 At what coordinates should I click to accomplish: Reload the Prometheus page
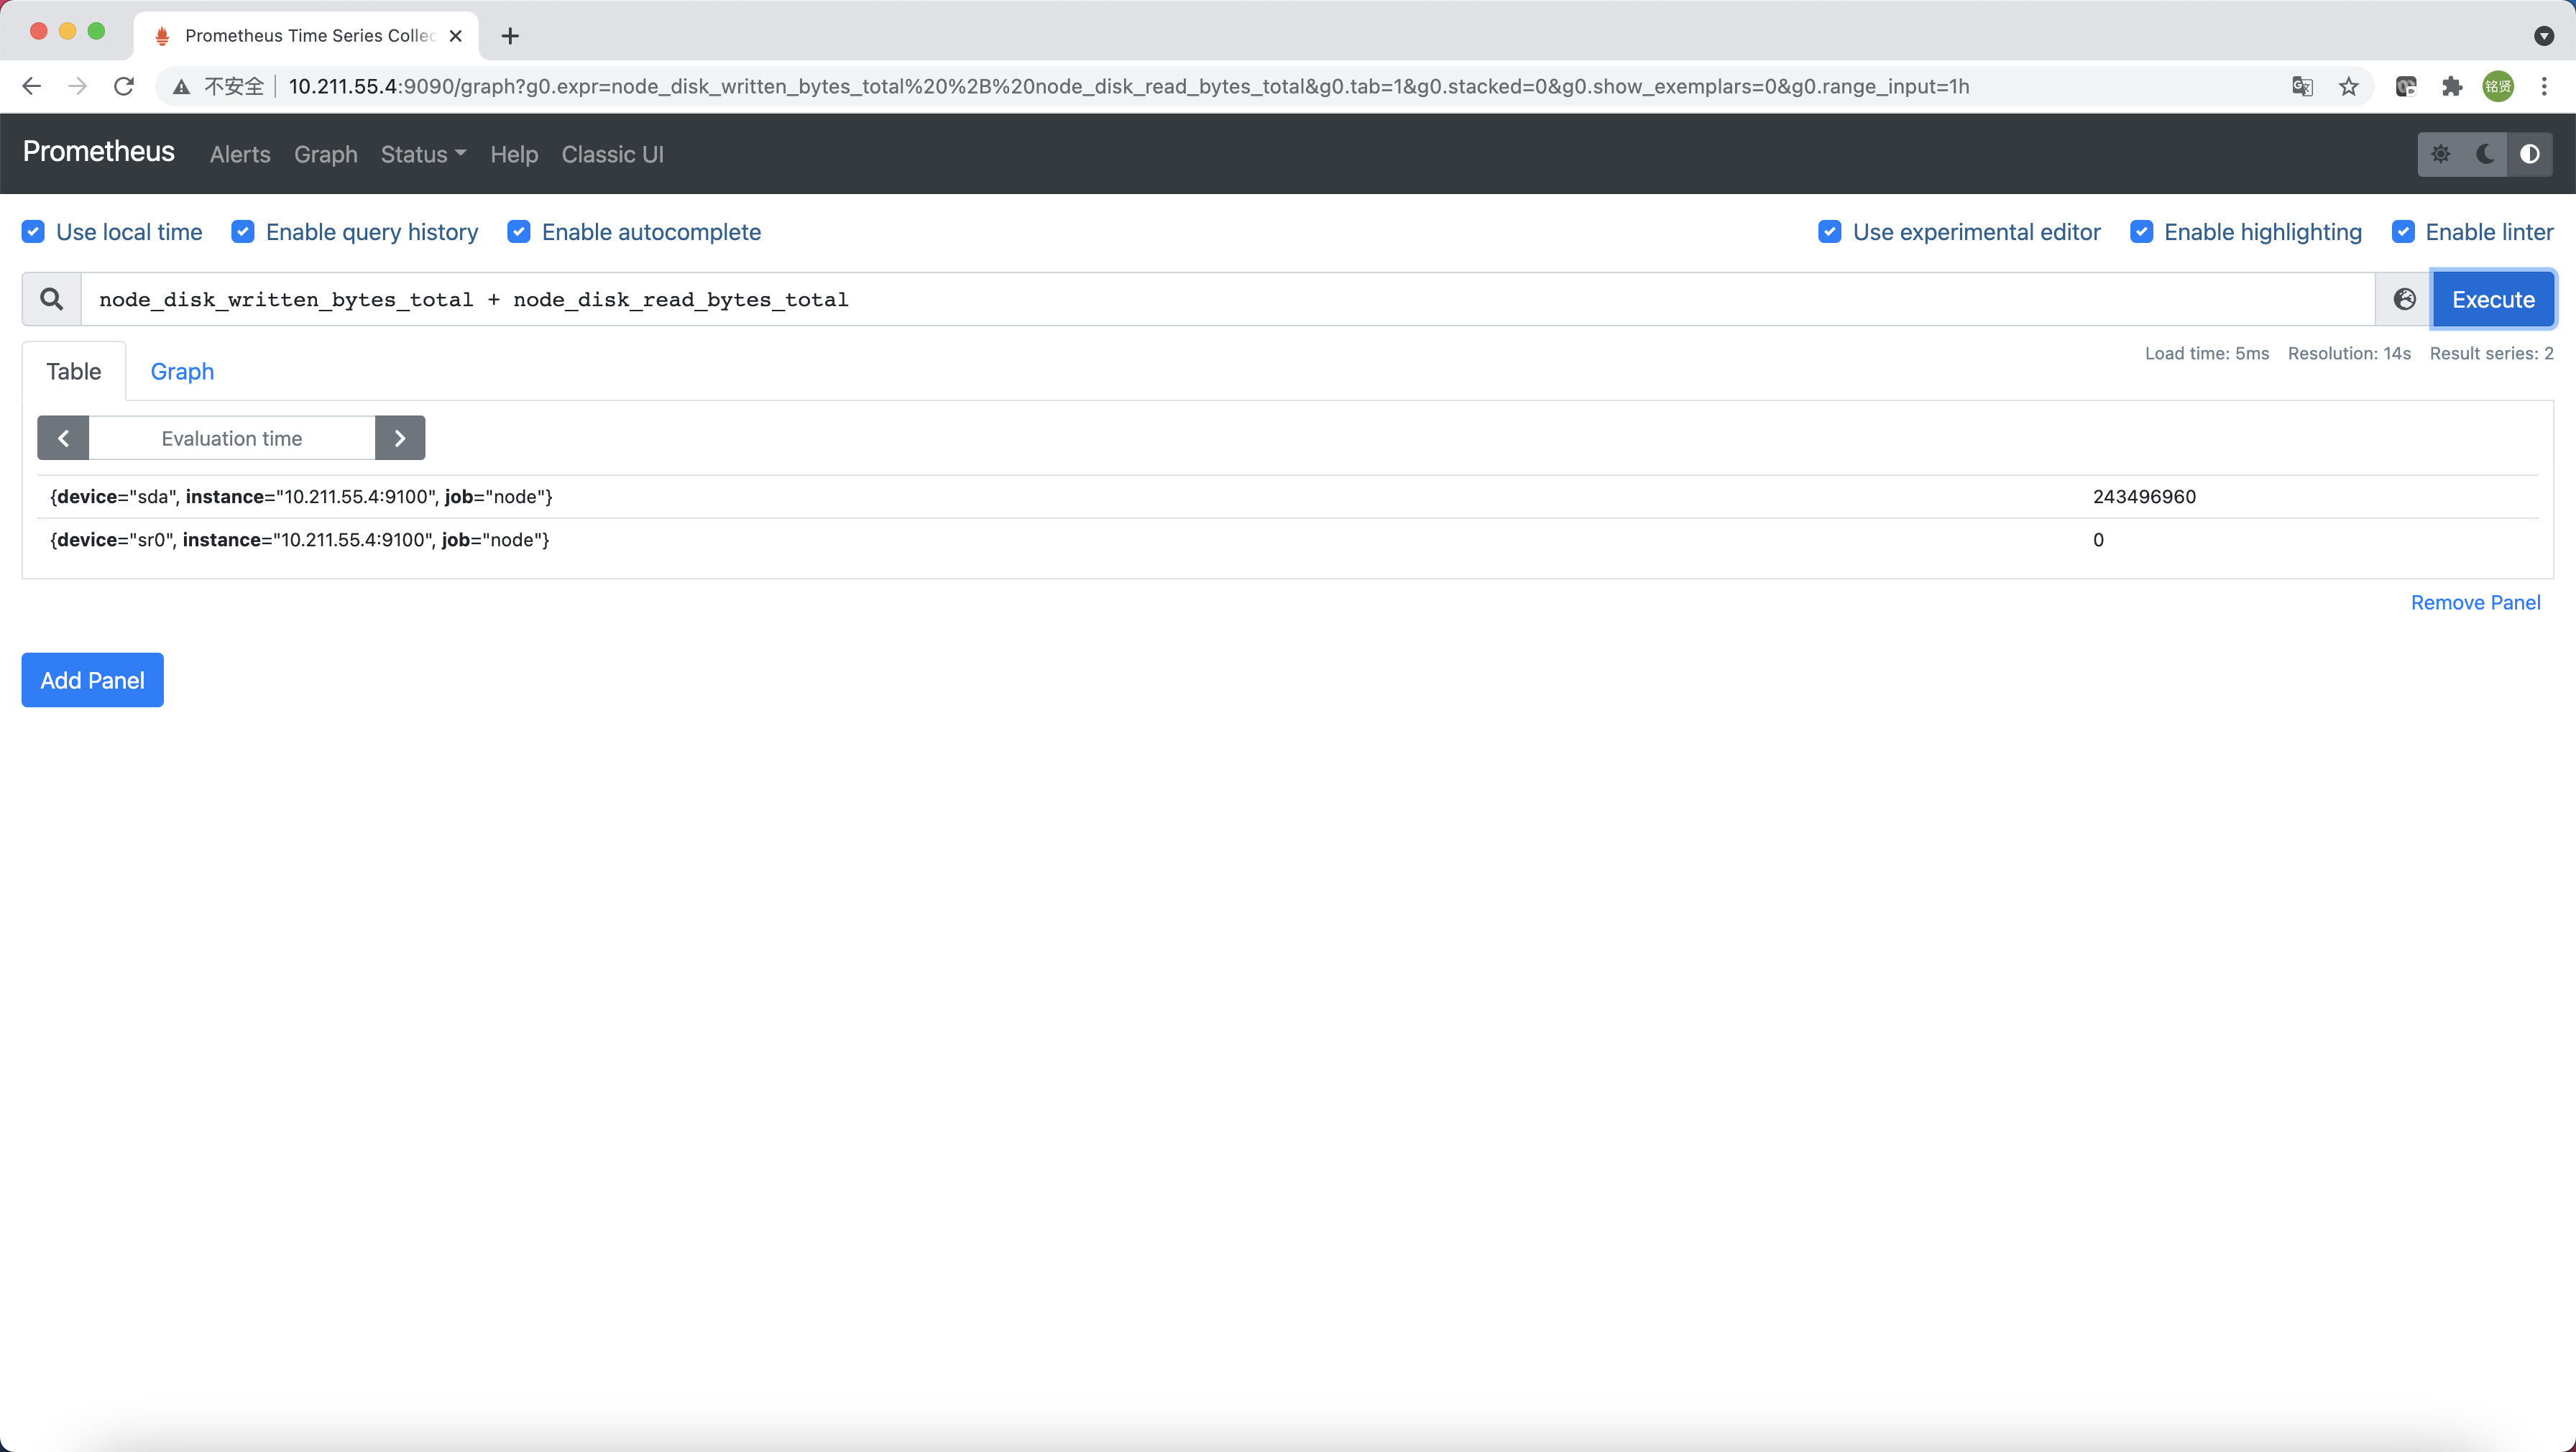124,87
